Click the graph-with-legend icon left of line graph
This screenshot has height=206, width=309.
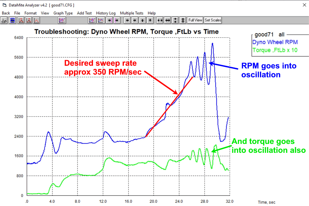92,20
